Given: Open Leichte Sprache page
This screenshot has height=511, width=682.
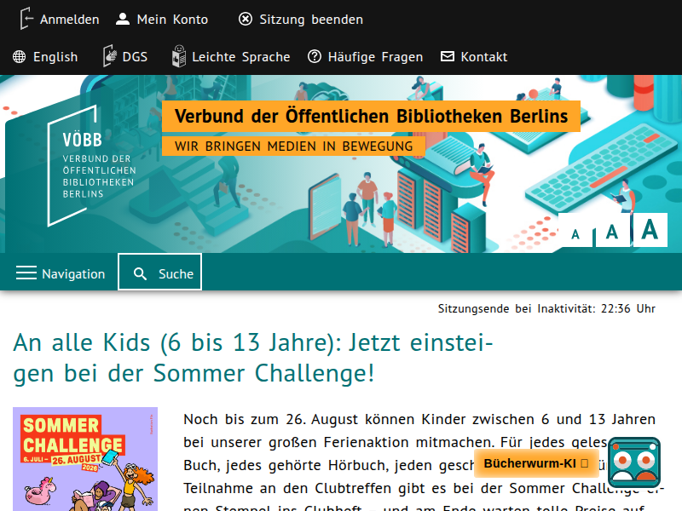Looking at the screenshot, I should (x=241, y=57).
